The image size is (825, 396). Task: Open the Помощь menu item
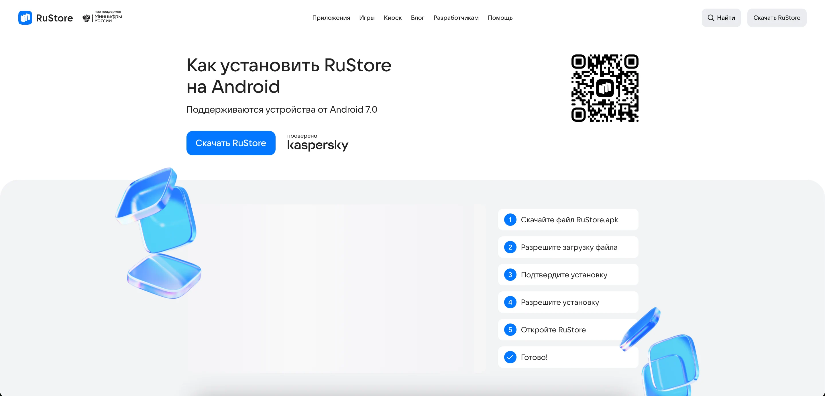500,18
